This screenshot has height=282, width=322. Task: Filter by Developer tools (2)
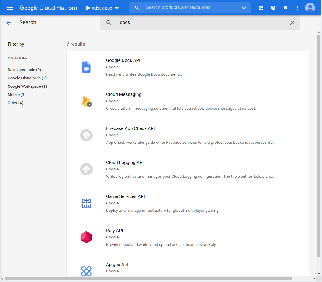click(x=25, y=70)
